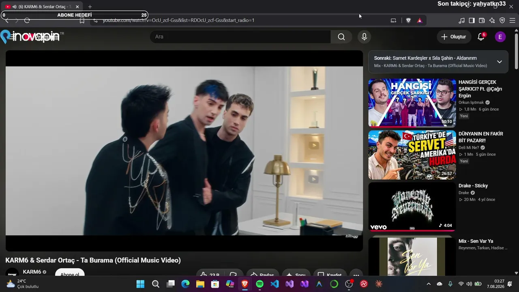Open the Brave Wallet icon
519x292 pixels.
pyautogui.click(x=482, y=20)
